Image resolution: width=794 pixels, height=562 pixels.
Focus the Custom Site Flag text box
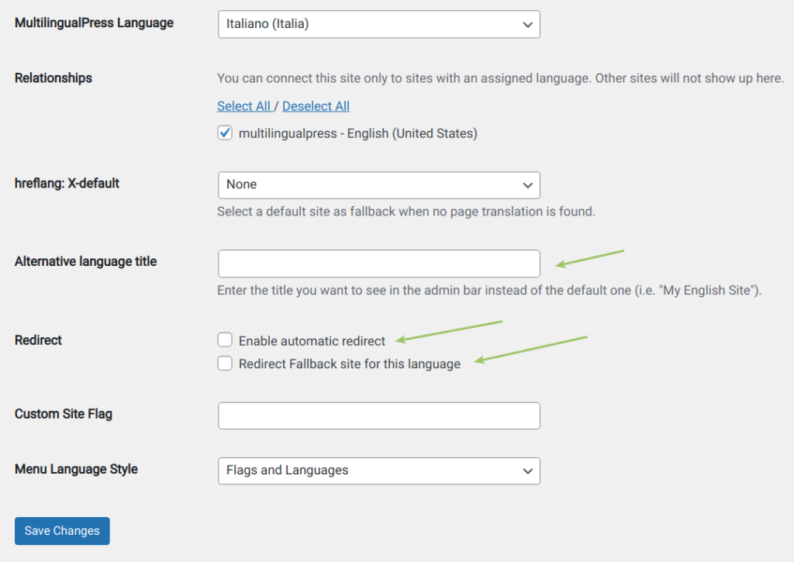pyautogui.click(x=379, y=415)
